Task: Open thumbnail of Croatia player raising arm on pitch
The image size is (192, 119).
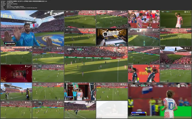Action: tap(176, 19)
